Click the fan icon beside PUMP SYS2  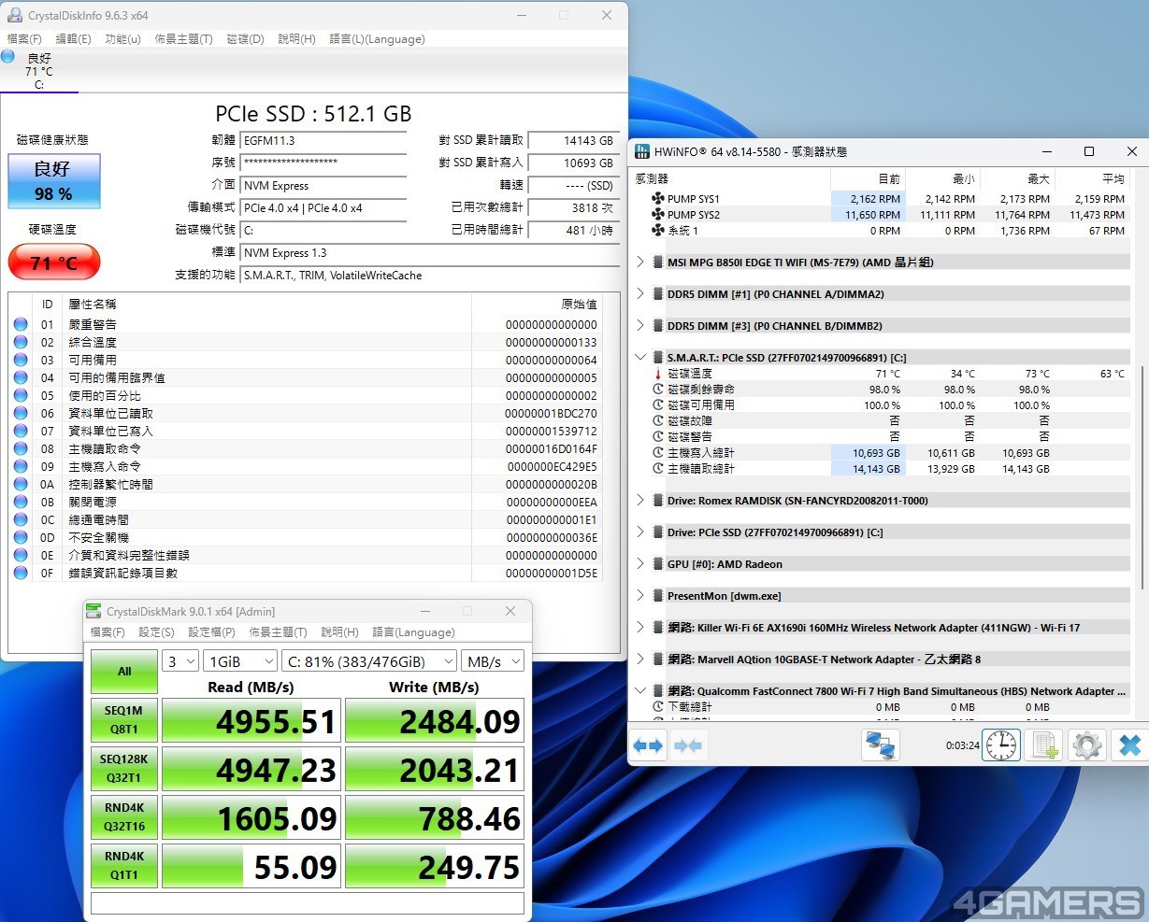click(658, 215)
